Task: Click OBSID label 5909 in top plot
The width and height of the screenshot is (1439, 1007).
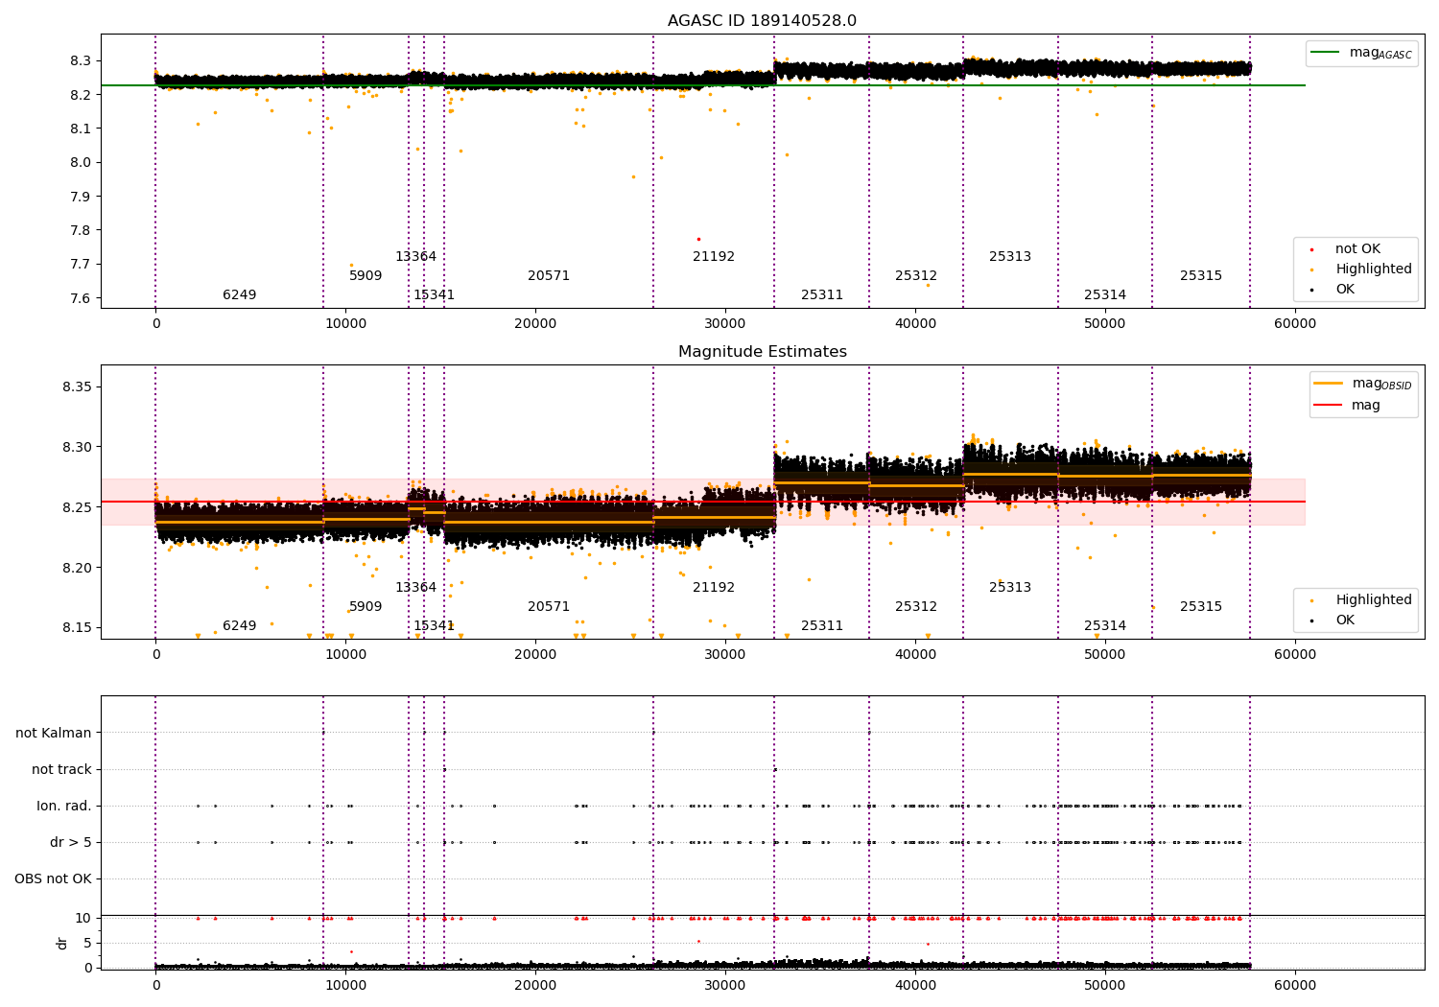Action: [x=366, y=276]
